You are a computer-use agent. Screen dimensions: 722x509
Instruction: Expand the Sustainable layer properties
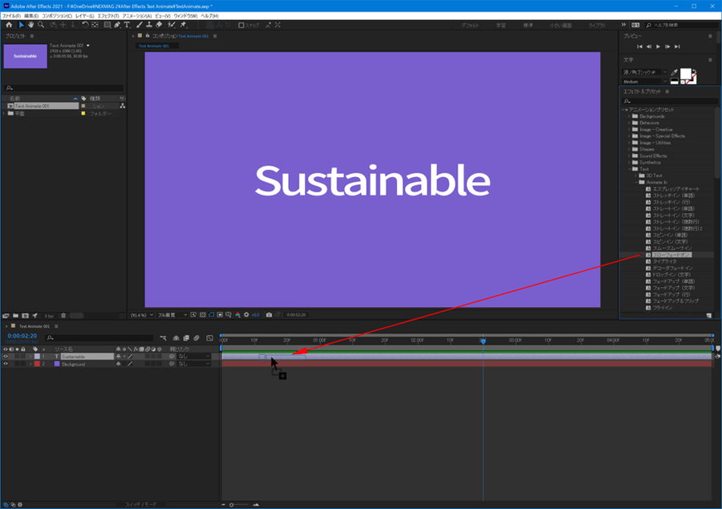click(31, 356)
